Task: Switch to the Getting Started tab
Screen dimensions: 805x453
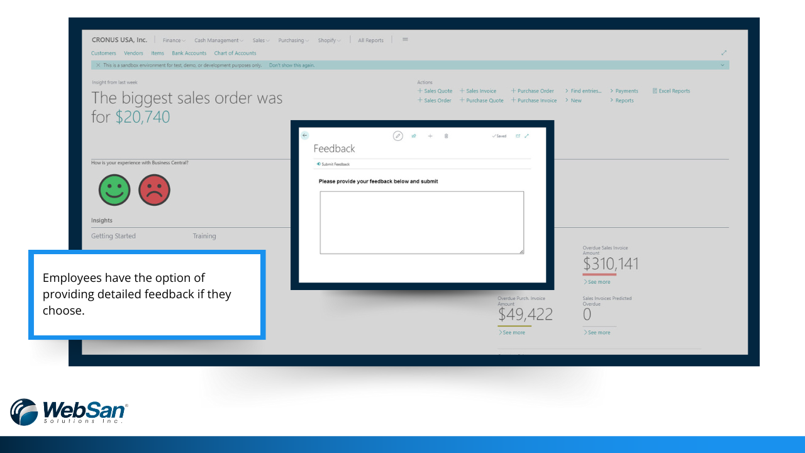Action: (113, 236)
